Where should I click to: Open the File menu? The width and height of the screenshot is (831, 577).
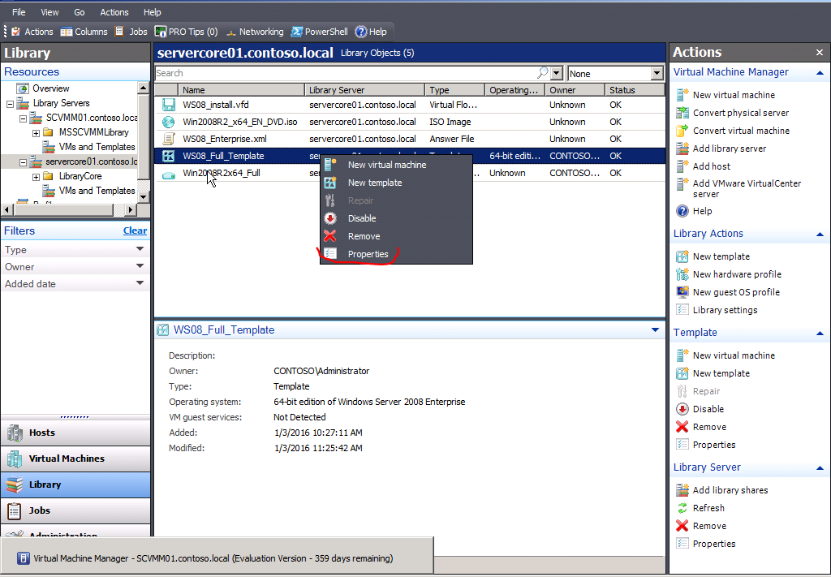pyautogui.click(x=19, y=12)
